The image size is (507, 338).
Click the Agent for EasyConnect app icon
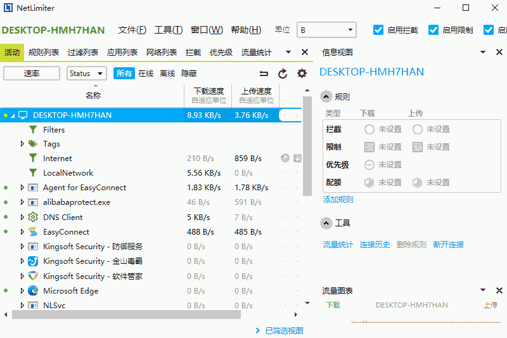pyautogui.click(x=33, y=188)
